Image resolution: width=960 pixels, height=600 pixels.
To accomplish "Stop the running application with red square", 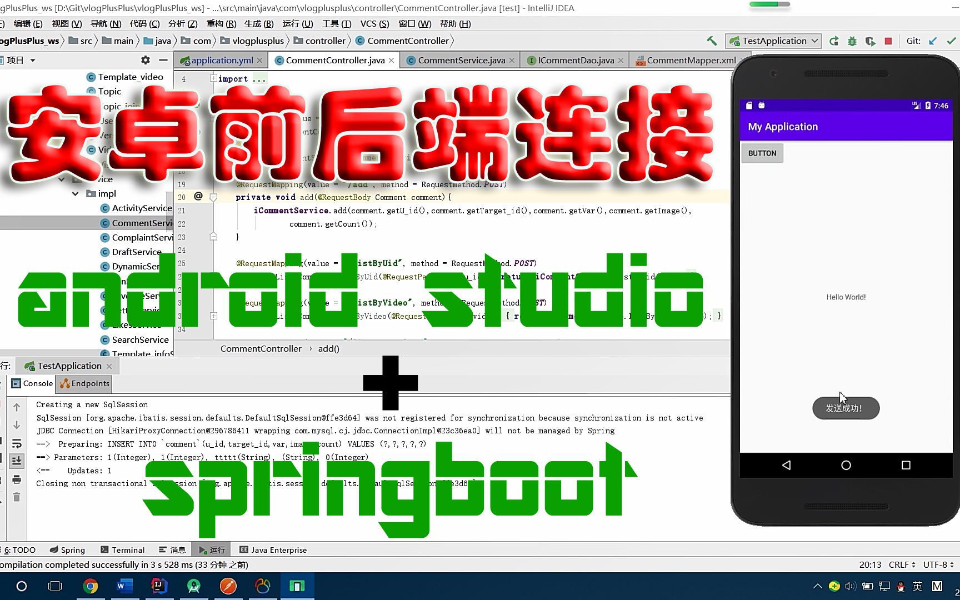I will pos(888,41).
